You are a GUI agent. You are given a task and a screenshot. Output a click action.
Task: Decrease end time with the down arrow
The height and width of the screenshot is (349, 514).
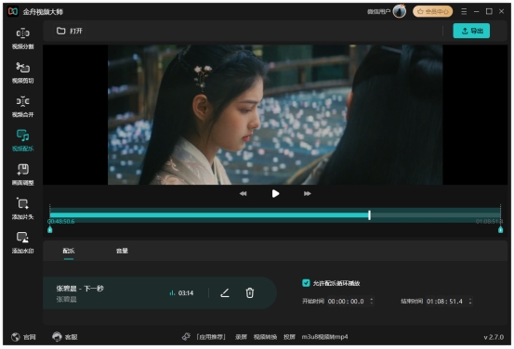coord(470,304)
